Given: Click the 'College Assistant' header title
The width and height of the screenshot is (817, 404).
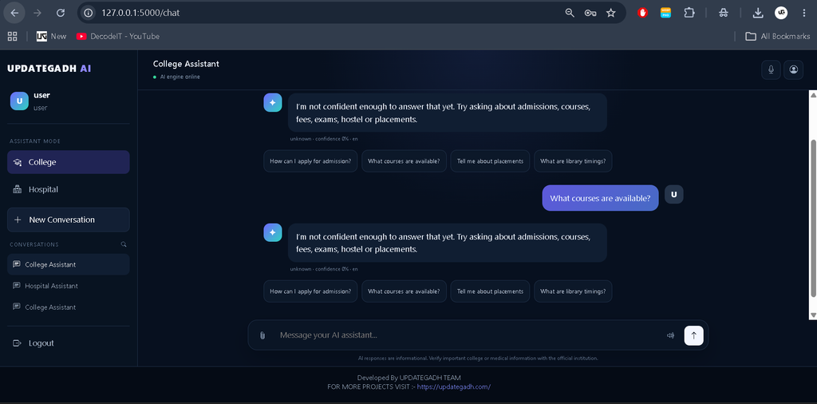Looking at the screenshot, I should (186, 64).
